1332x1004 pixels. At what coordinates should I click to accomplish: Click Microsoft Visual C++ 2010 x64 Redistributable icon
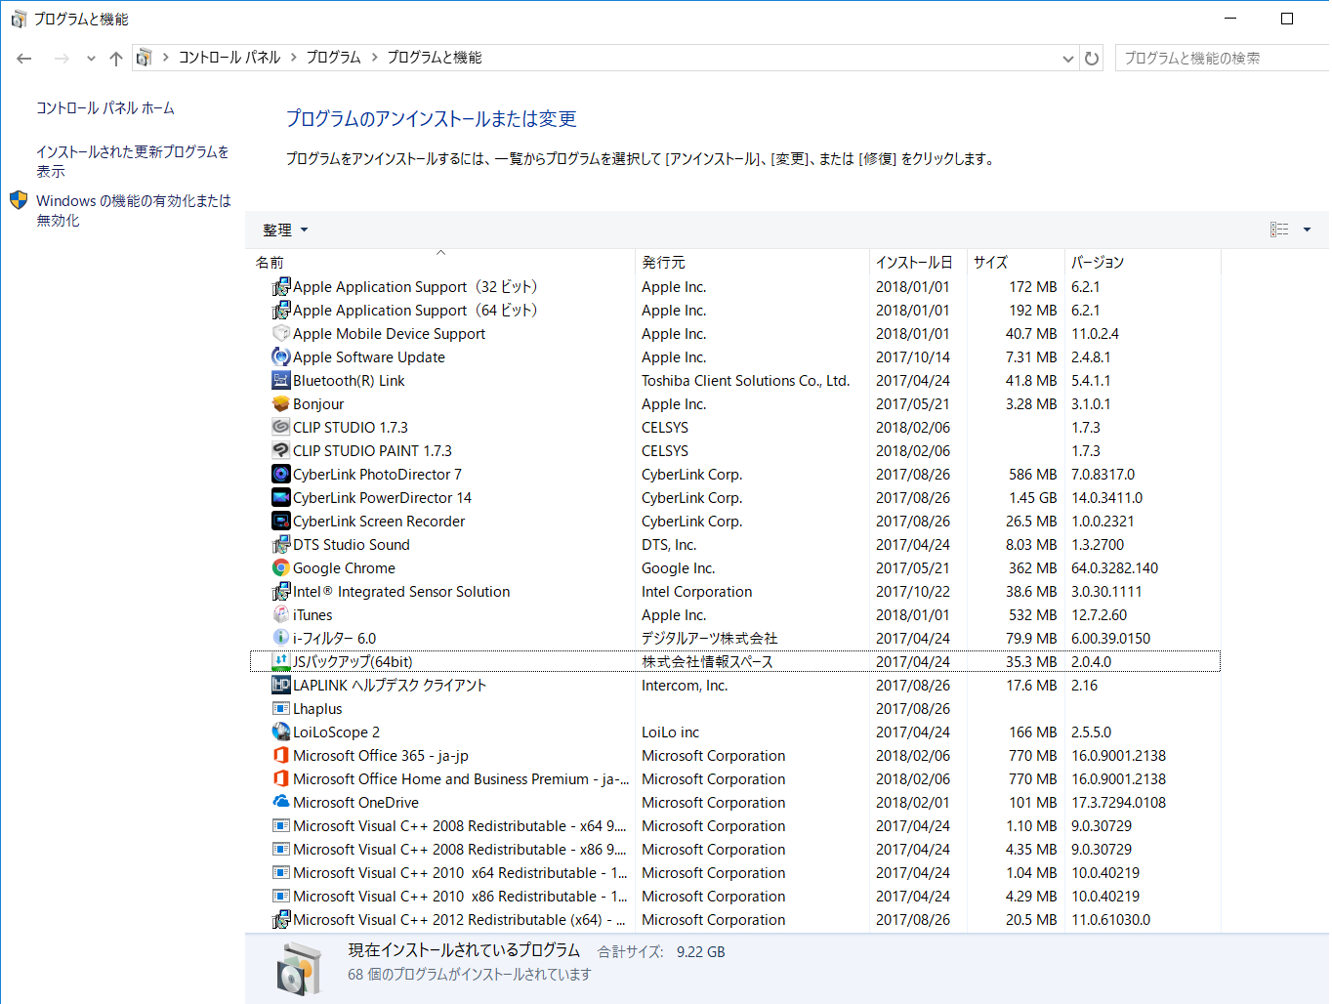click(x=281, y=873)
